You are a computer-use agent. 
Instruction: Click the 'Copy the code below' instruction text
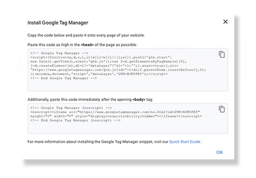[86, 35]
